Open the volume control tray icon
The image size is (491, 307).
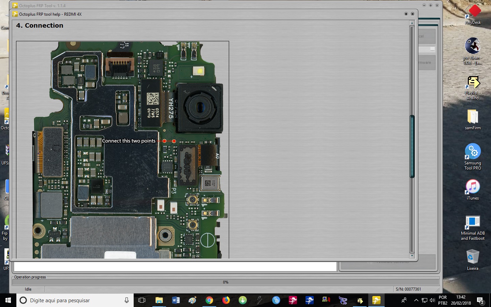[432, 300]
